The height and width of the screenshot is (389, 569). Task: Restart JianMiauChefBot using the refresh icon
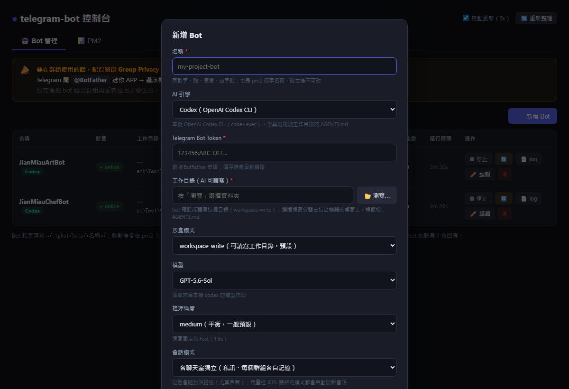tap(503, 198)
